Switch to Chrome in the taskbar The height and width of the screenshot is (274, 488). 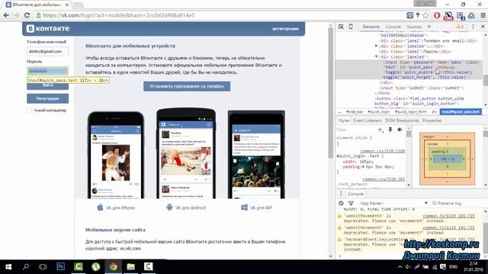click(x=114, y=266)
